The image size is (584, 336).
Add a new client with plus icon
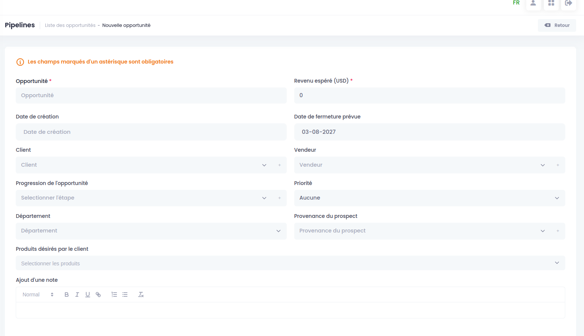(280, 165)
